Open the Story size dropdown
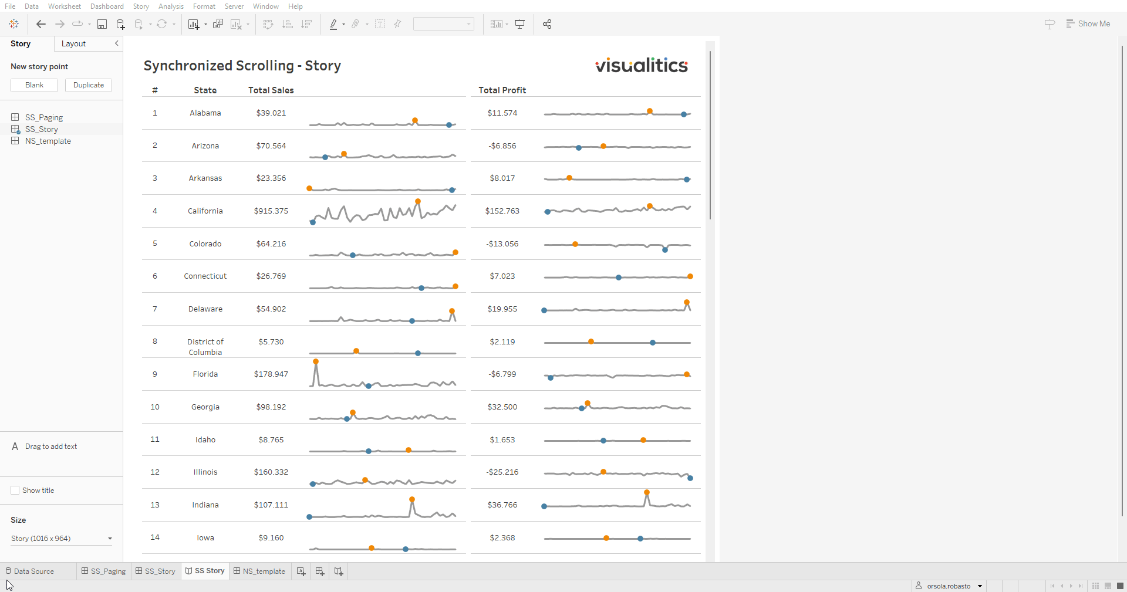This screenshot has width=1127, height=592. (62, 539)
